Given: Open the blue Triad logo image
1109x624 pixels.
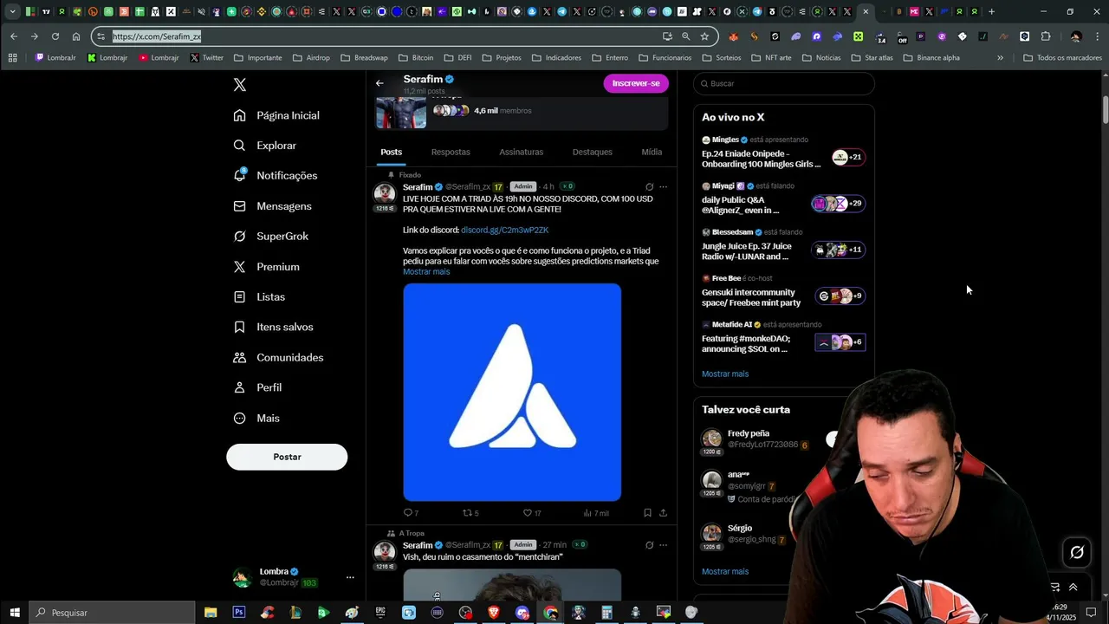Looking at the screenshot, I should [x=512, y=392].
